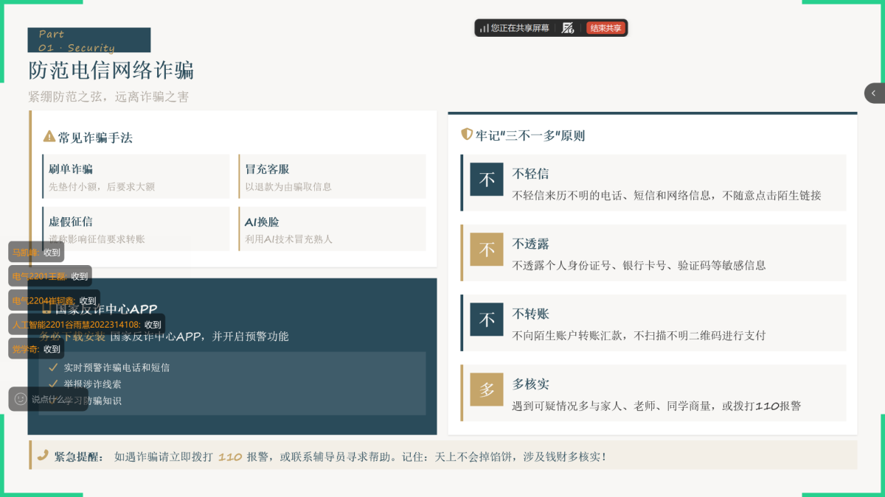Click the warning triangle beside 常见诈骗手法

tap(49, 136)
